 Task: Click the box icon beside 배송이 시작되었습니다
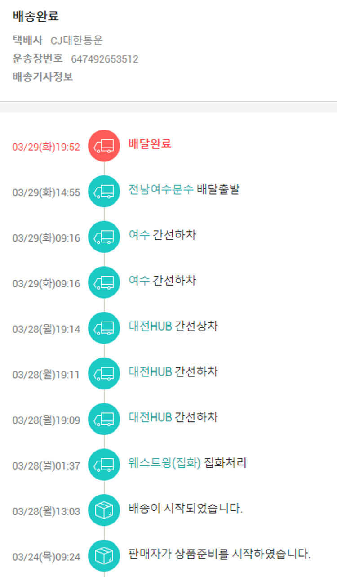click(104, 510)
